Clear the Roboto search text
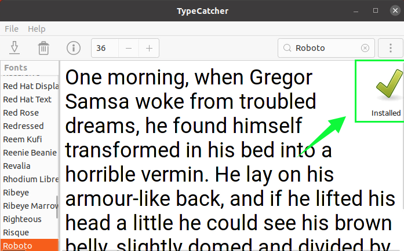 tap(365, 48)
